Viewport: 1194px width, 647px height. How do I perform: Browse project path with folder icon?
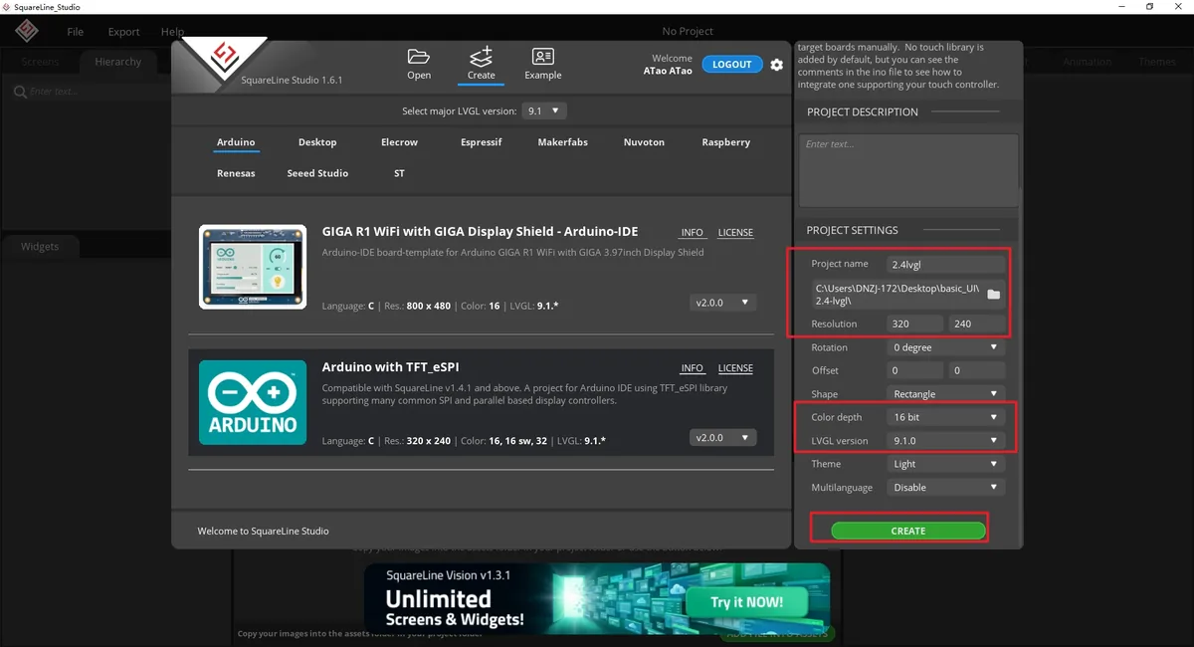tap(993, 295)
